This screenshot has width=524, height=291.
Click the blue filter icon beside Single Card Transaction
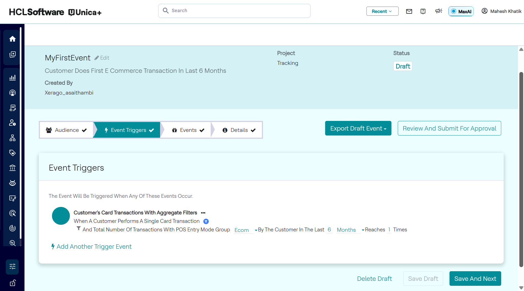(206, 221)
